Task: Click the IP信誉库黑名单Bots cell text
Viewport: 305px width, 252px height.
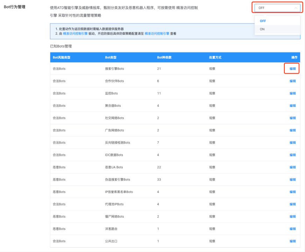Action: click(x=119, y=192)
